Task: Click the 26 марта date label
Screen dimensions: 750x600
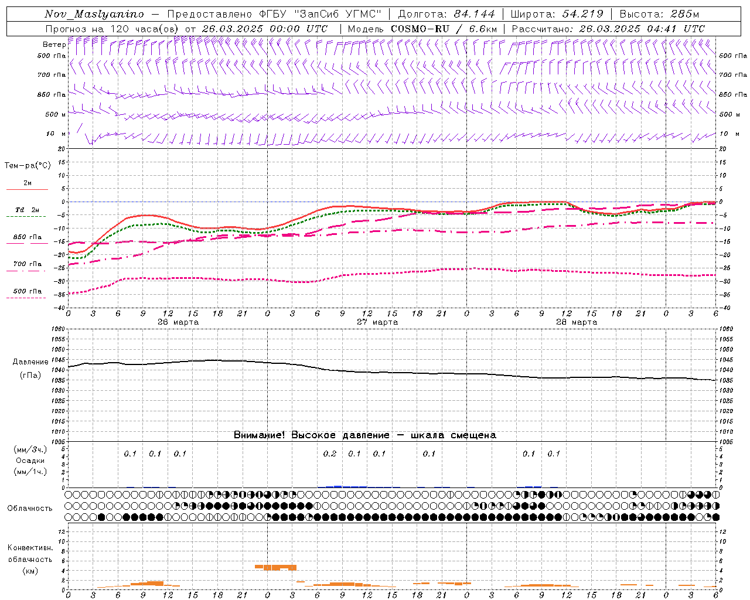Action: click(178, 322)
